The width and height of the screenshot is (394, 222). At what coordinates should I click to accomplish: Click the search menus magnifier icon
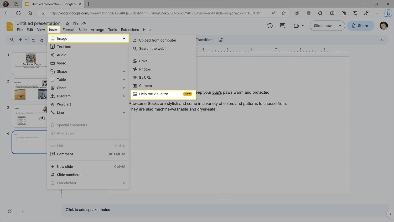(12, 40)
